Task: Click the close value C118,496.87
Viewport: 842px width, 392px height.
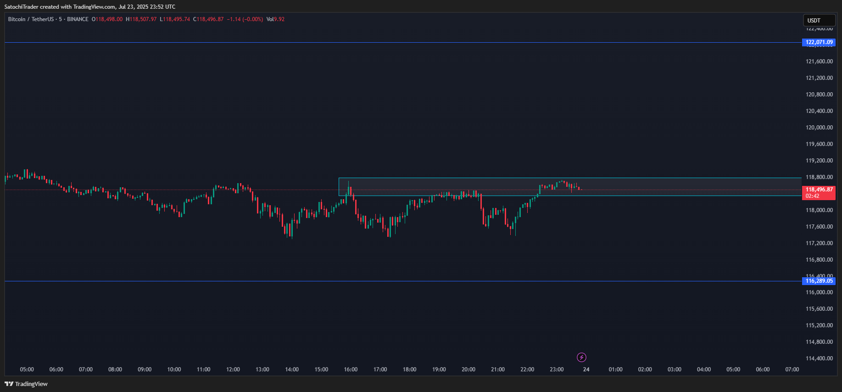Action: pyautogui.click(x=208, y=19)
